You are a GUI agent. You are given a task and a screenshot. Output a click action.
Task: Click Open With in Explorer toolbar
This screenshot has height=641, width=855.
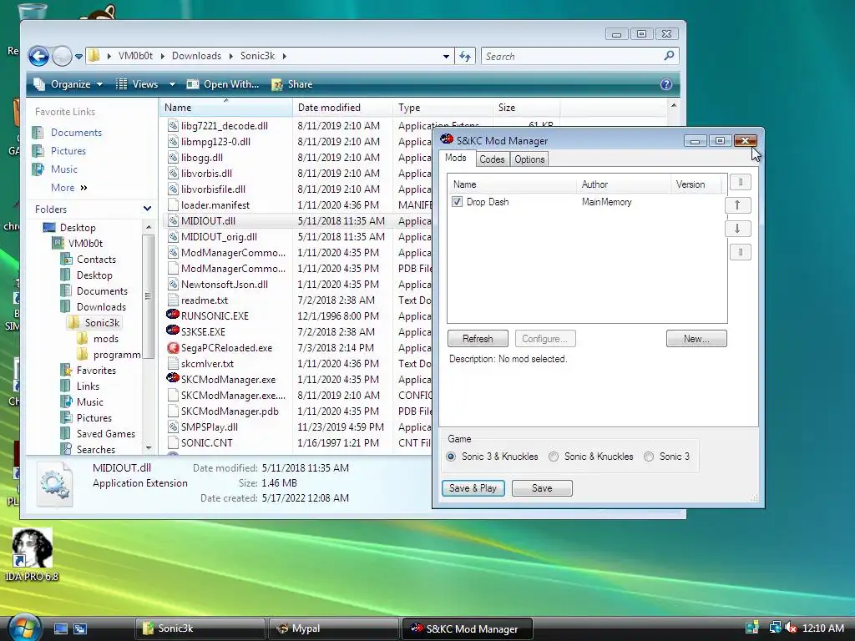[222, 84]
